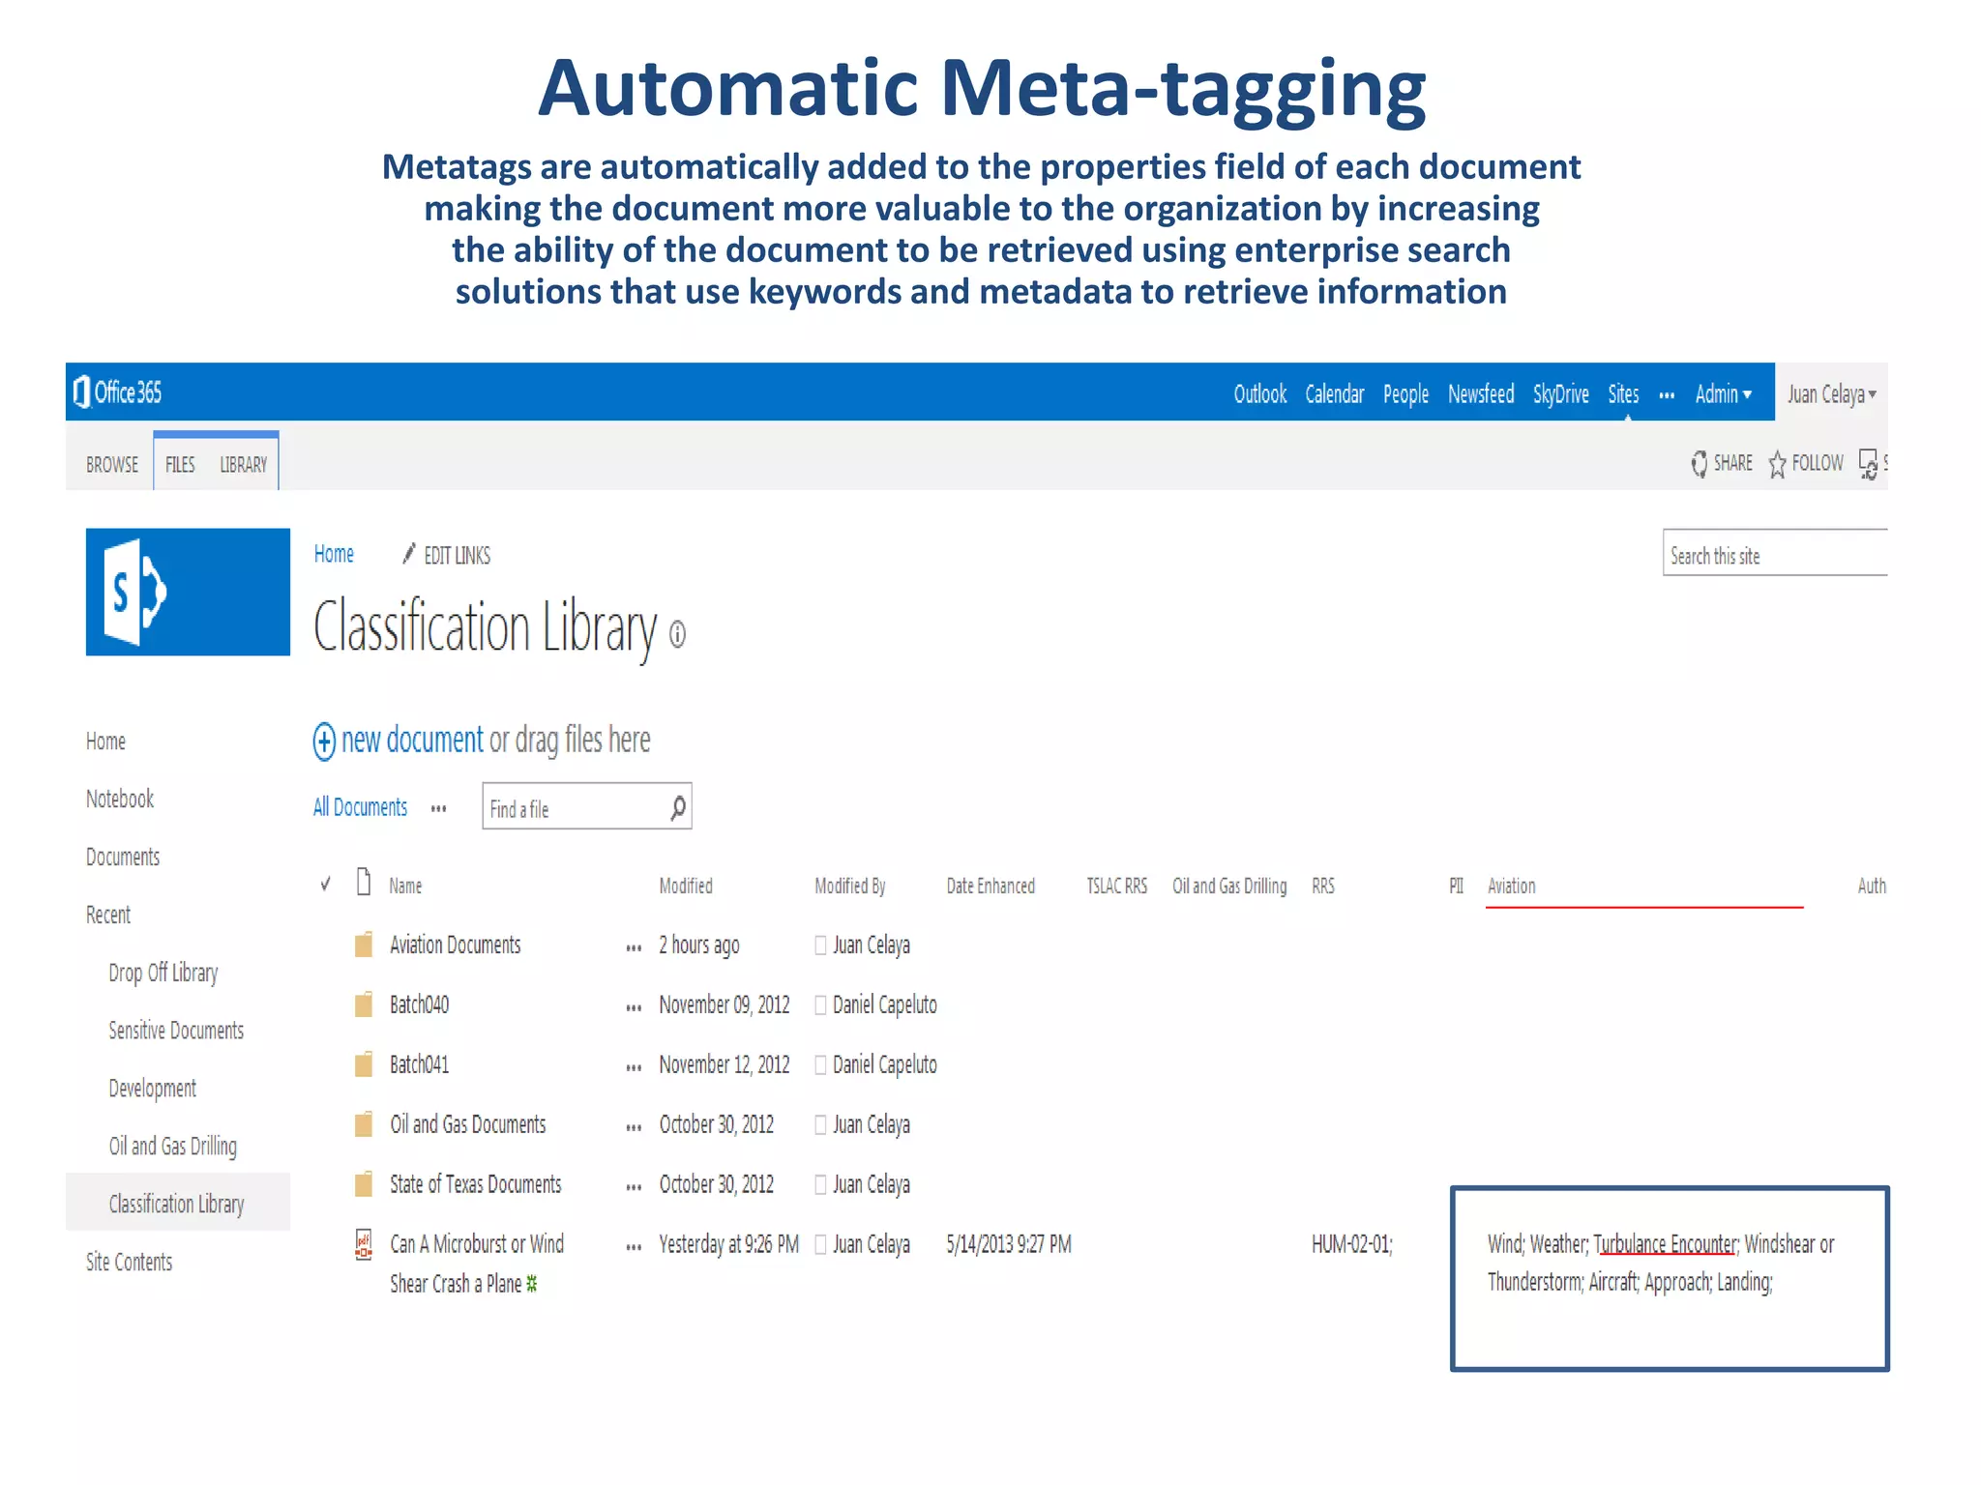Sort by the Oil and Gas Drilling column header
Viewport: 1981px width, 1485px height.
click(1229, 886)
